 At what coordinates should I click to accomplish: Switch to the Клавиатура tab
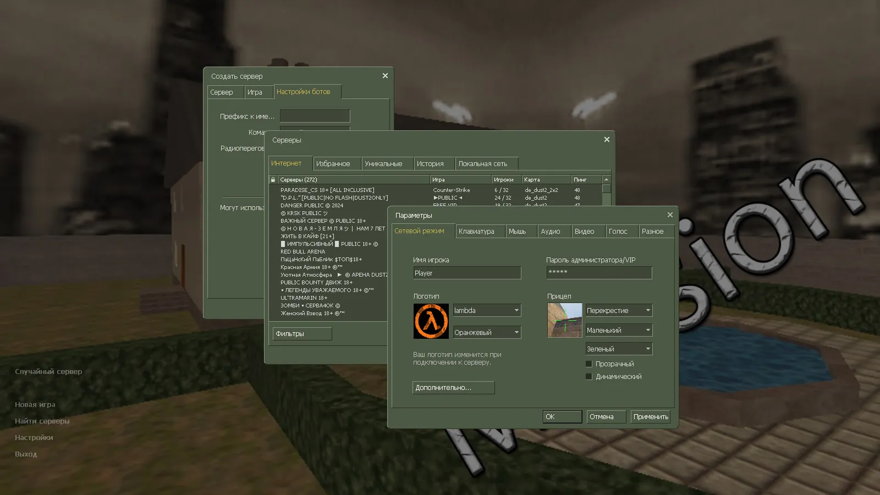(x=476, y=232)
